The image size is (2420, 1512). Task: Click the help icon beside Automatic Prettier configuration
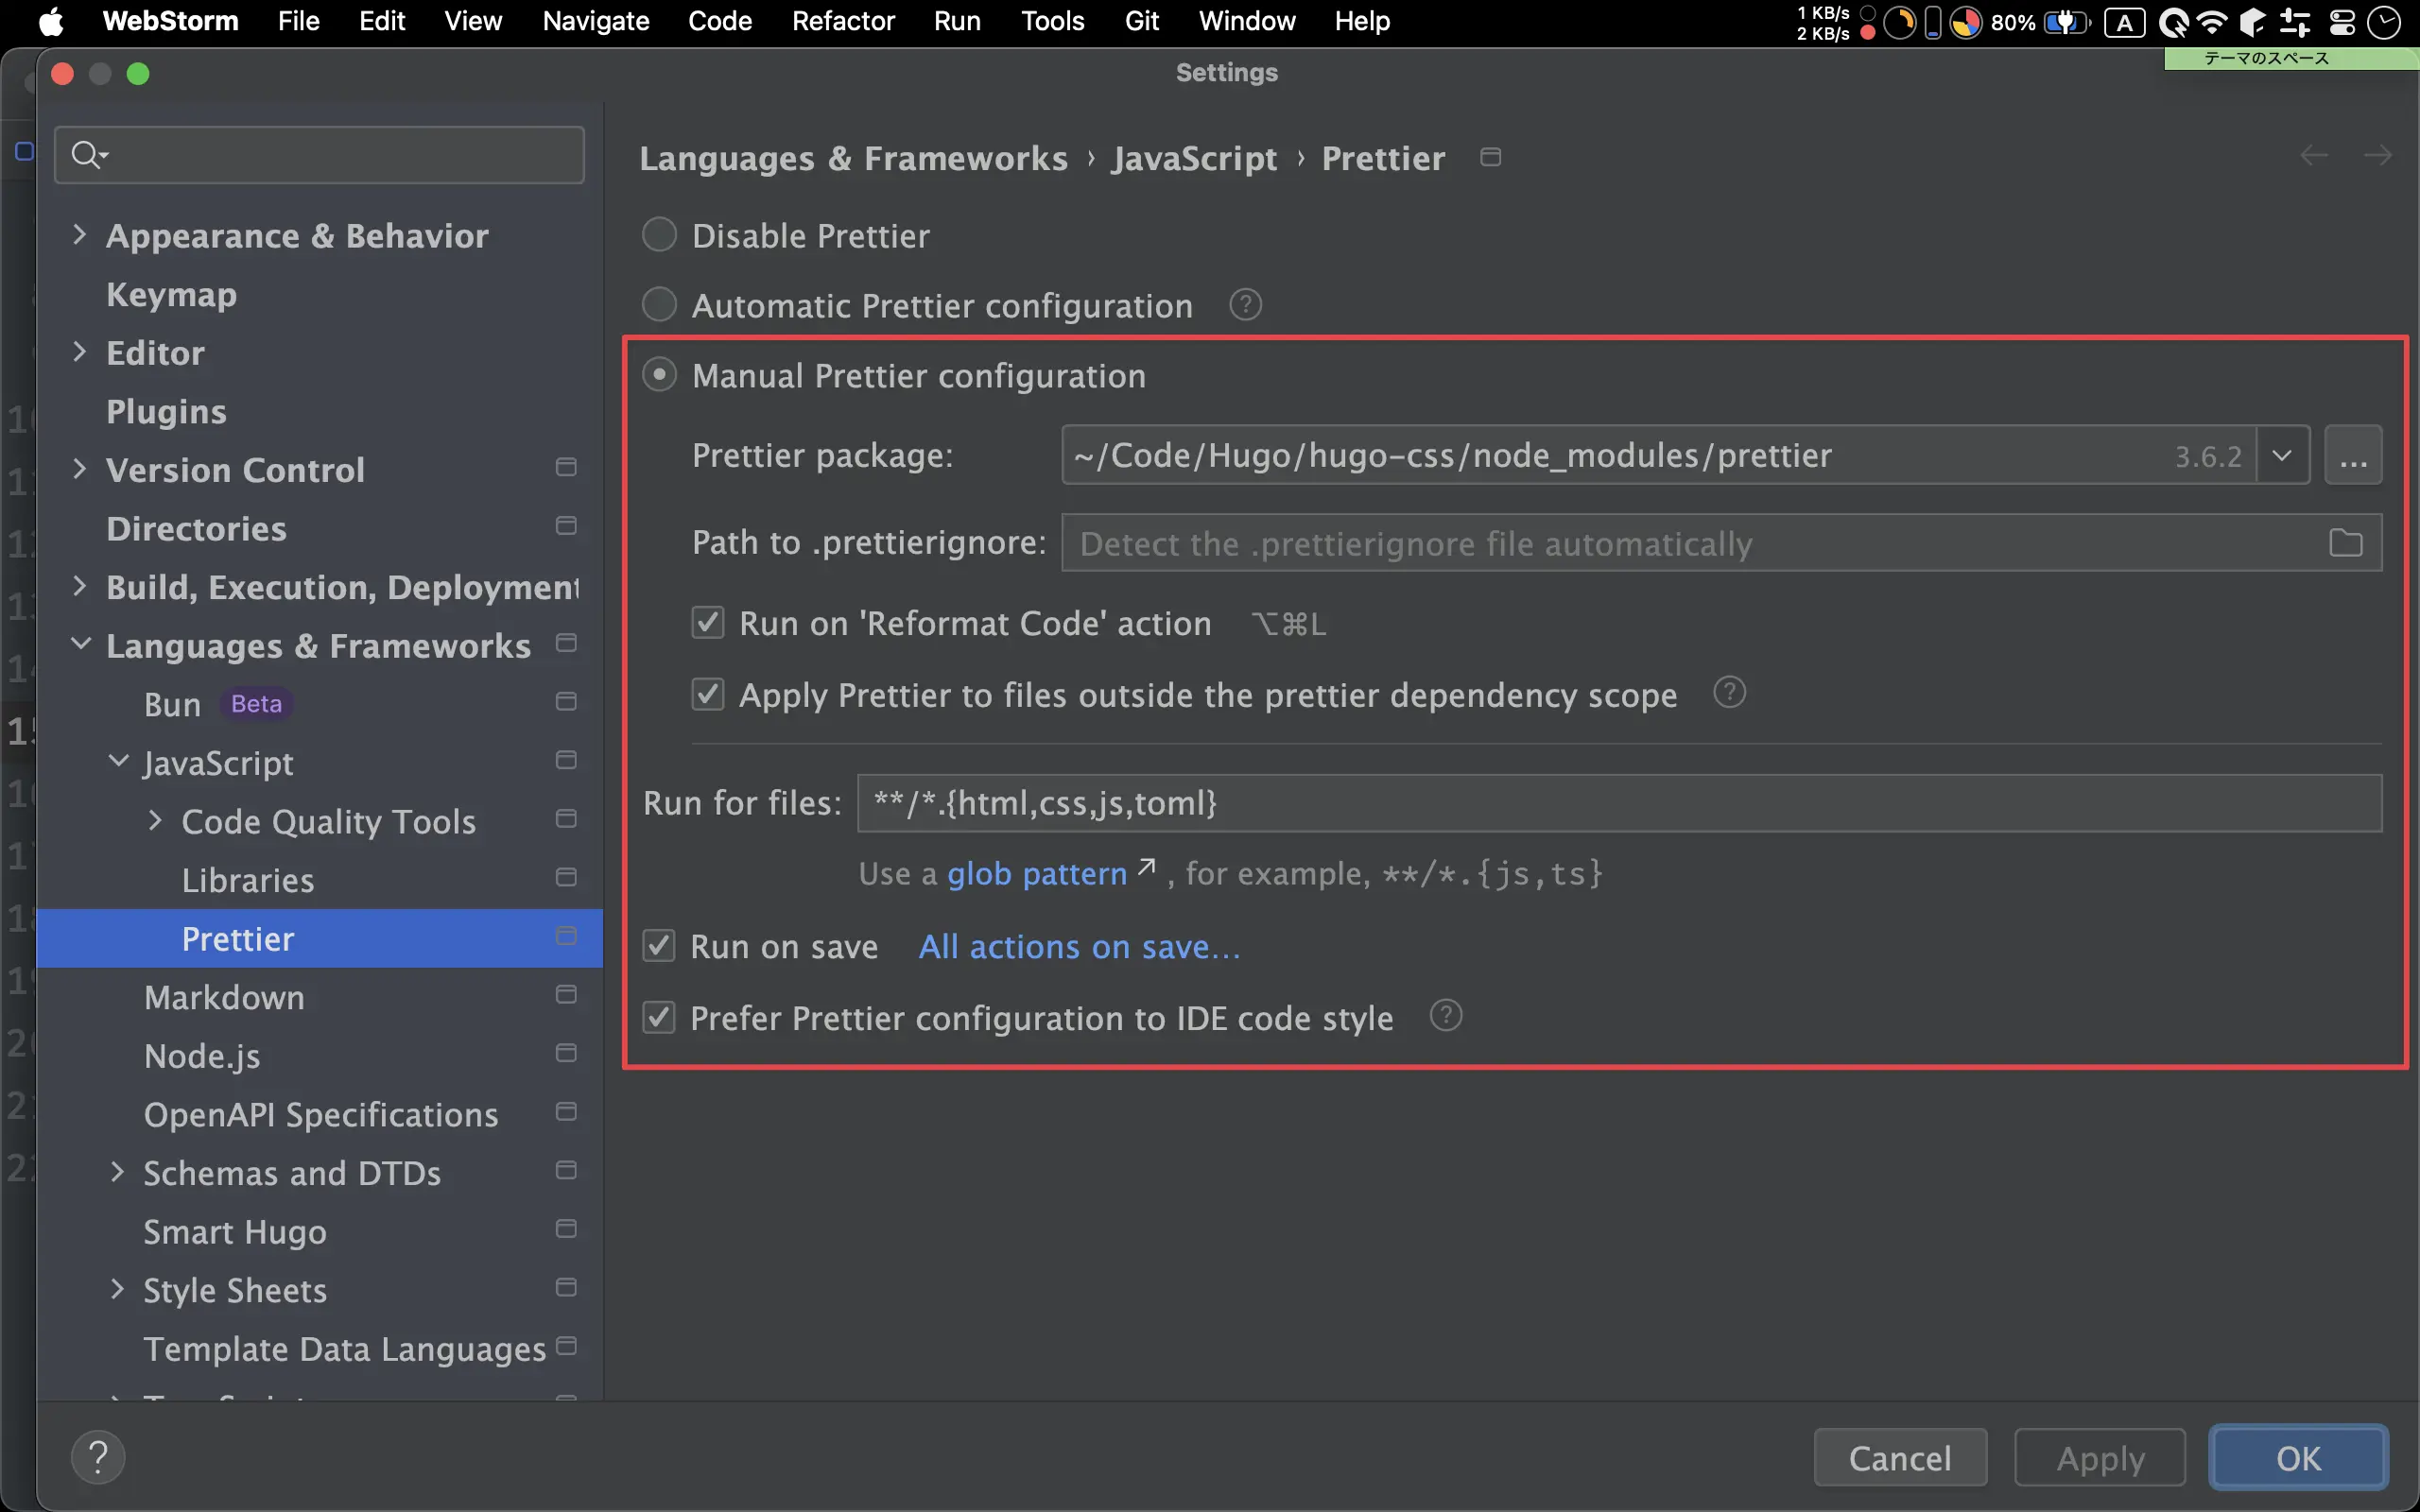1245,304
